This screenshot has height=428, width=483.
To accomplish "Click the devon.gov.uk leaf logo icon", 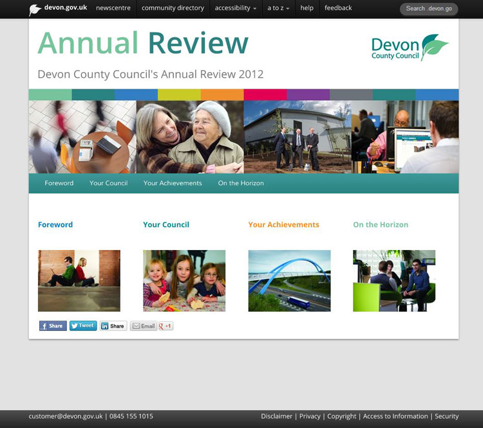I will (35, 10).
